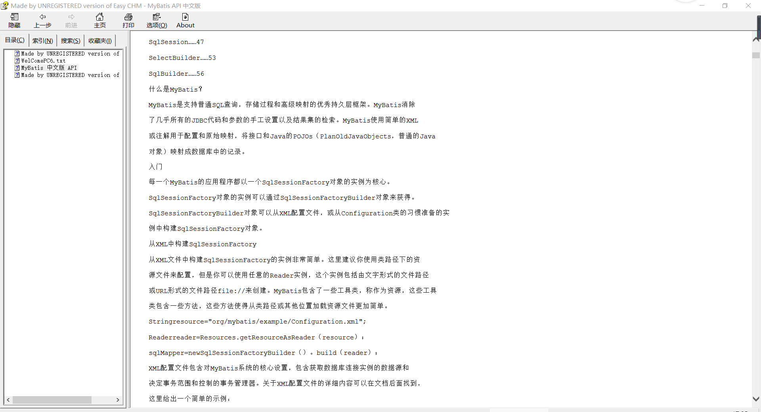The image size is (761, 412).
Task: Click the 隐藏 (Hide) toolbar icon
Action: (x=15, y=17)
